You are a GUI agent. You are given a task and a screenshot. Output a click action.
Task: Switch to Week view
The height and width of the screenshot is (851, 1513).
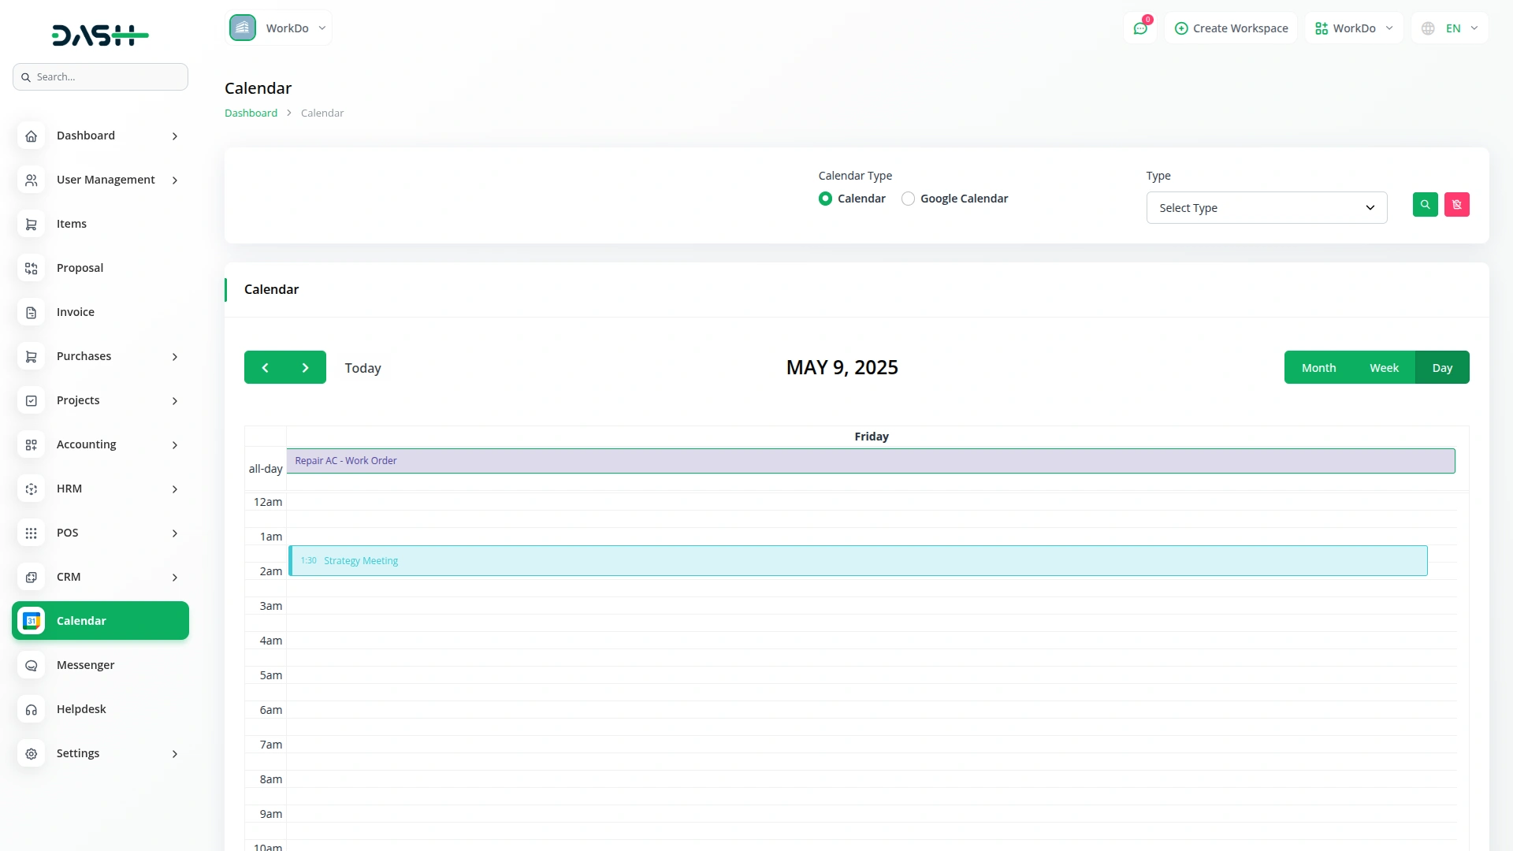click(1384, 368)
